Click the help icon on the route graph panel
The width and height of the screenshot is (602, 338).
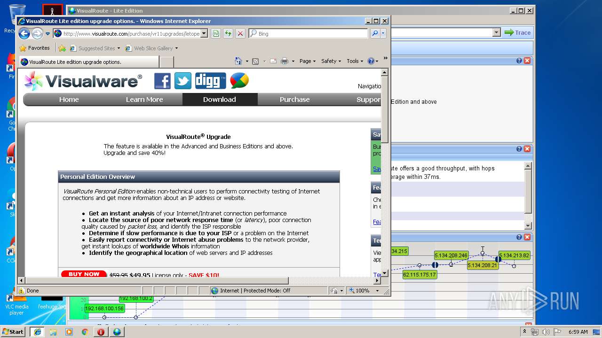(519, 237)
